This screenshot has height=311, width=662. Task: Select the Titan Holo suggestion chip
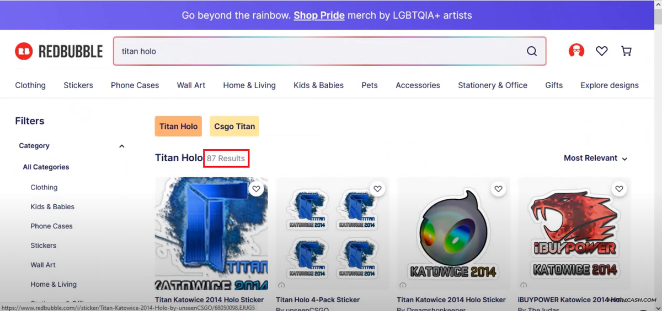[178, 126]
